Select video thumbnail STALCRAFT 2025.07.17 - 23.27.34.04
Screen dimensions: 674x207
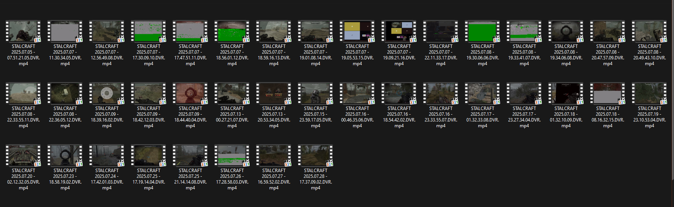(524, 93)
